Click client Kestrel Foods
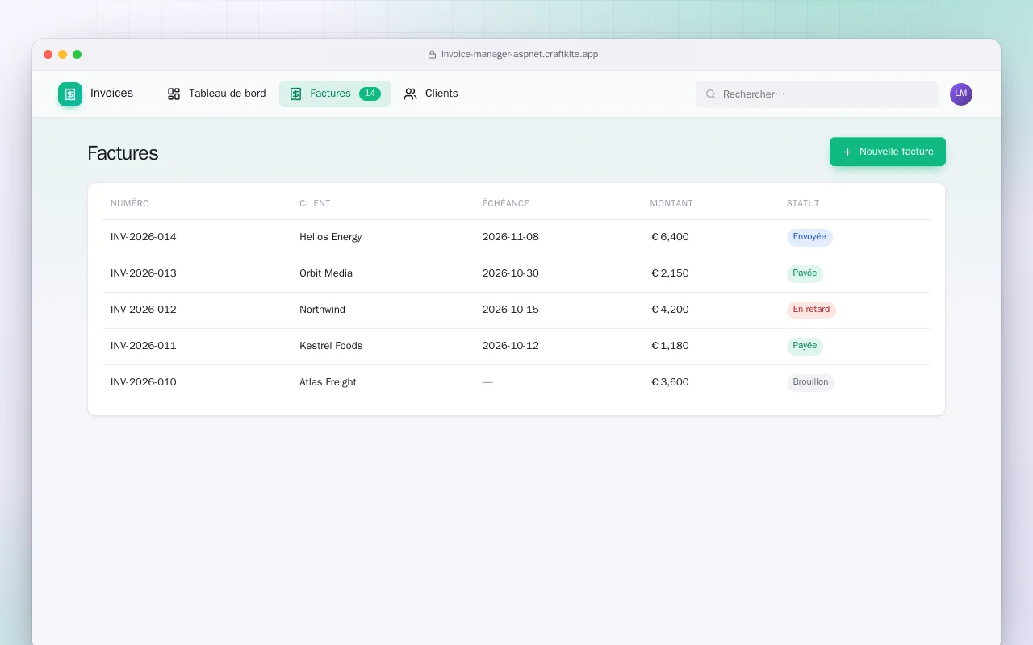 (x=331, y=346)
